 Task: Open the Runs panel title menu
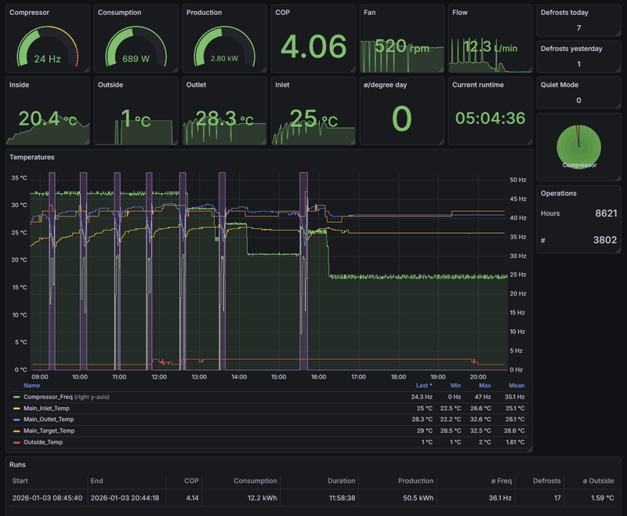point(18,464)
